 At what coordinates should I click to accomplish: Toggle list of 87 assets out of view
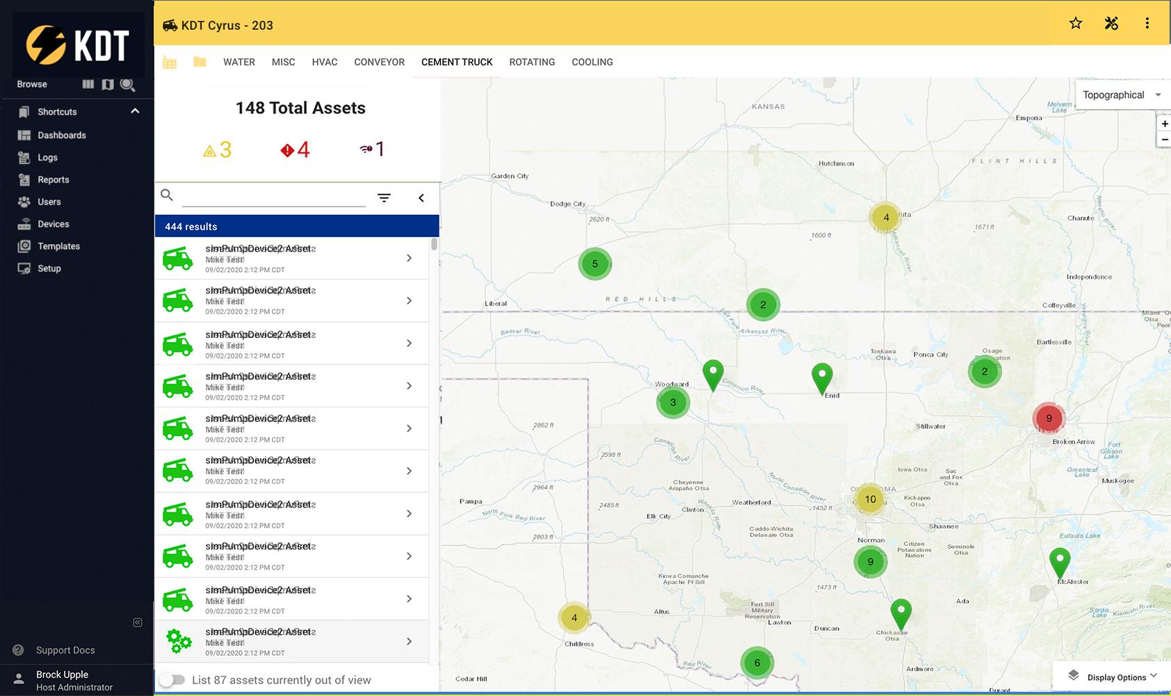(172, 680)
